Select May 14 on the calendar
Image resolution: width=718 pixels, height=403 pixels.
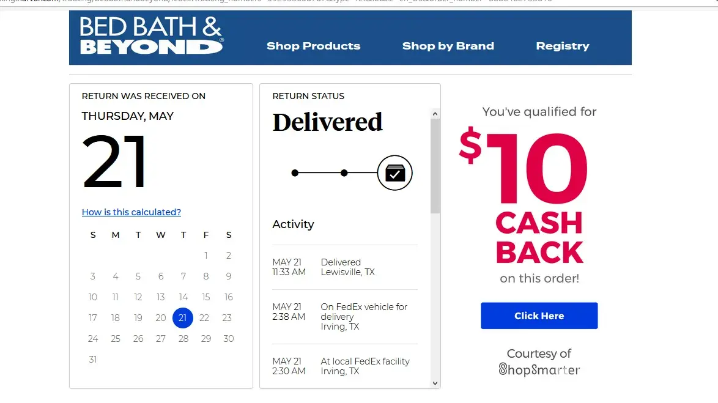pos(183,297)
